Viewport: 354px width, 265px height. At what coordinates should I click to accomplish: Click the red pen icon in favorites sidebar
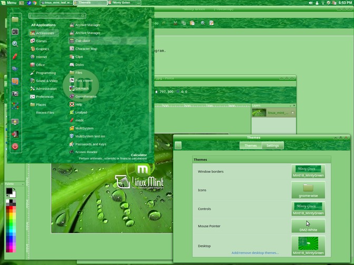click(15, 56)
